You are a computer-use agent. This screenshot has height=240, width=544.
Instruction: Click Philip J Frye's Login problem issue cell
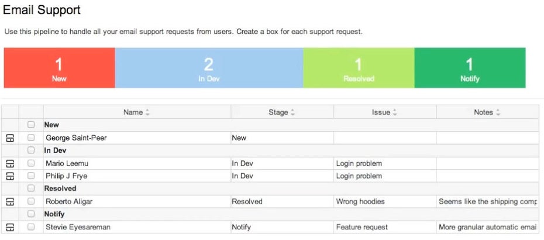(x=385, y=176)
